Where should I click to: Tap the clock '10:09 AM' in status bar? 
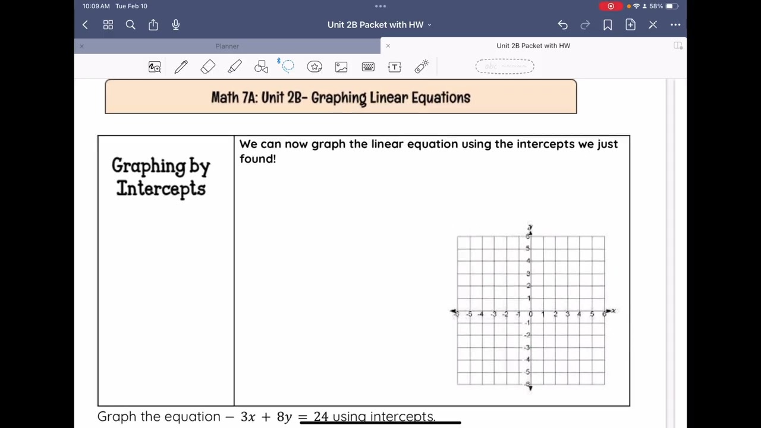(96, 6)
